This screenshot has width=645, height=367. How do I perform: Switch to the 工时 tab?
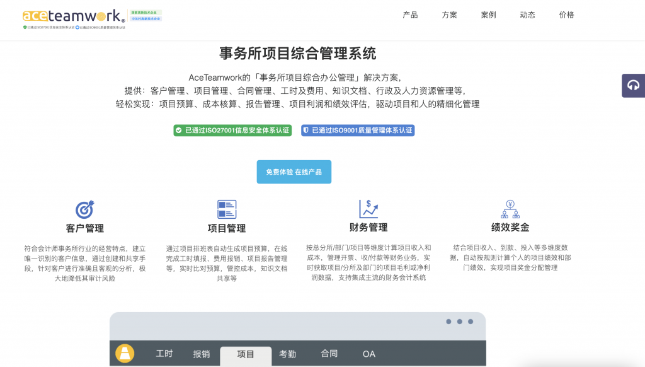(164, 353)
